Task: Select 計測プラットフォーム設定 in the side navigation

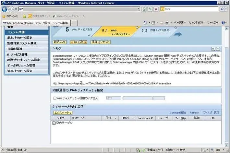Action: [27, 60]
